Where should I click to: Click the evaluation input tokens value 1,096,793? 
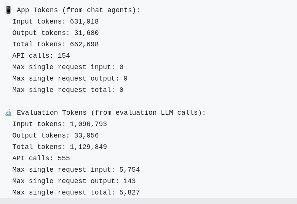(x=88, y=124)
